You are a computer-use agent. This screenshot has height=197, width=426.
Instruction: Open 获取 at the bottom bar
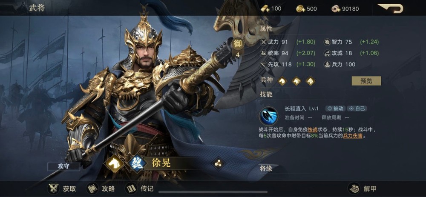coord(62,188)
